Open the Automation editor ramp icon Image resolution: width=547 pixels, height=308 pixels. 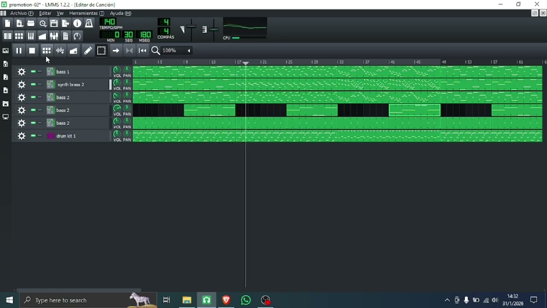tap(42, 36)
